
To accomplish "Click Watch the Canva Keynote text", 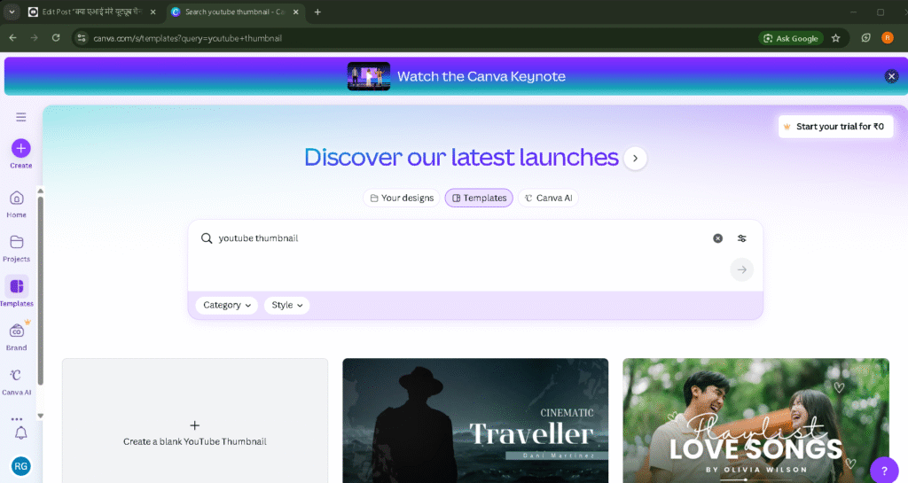I will pos(481,76).
